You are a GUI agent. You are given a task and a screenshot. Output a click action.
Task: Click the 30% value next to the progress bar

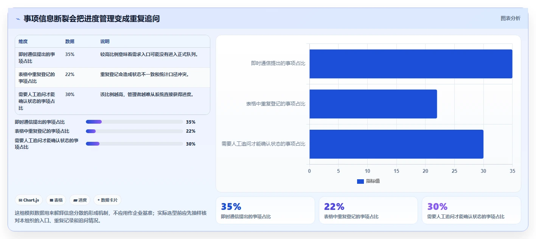tap(191, 144)
